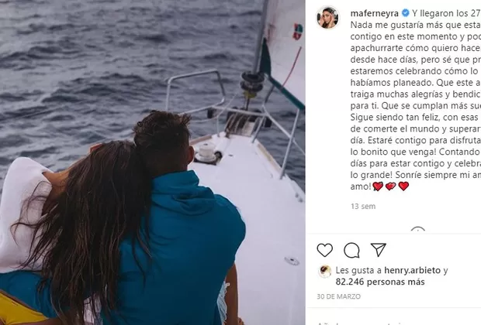This screenshot has height=325, width=481.
Task: Load more comments with the circled plus
Action: pos(418,230)
